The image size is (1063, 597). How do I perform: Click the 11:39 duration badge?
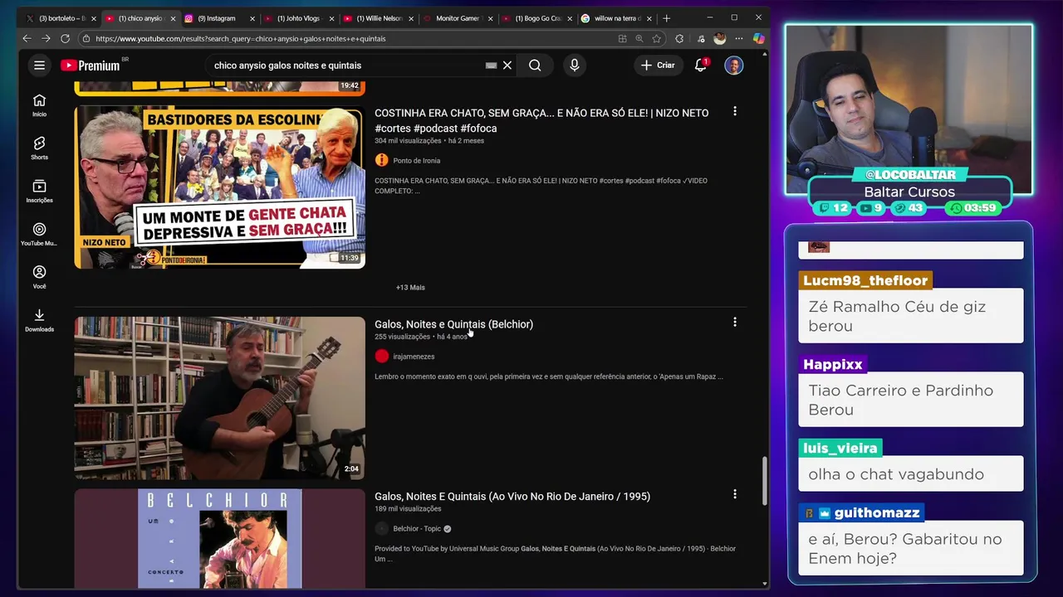point(350,258)
